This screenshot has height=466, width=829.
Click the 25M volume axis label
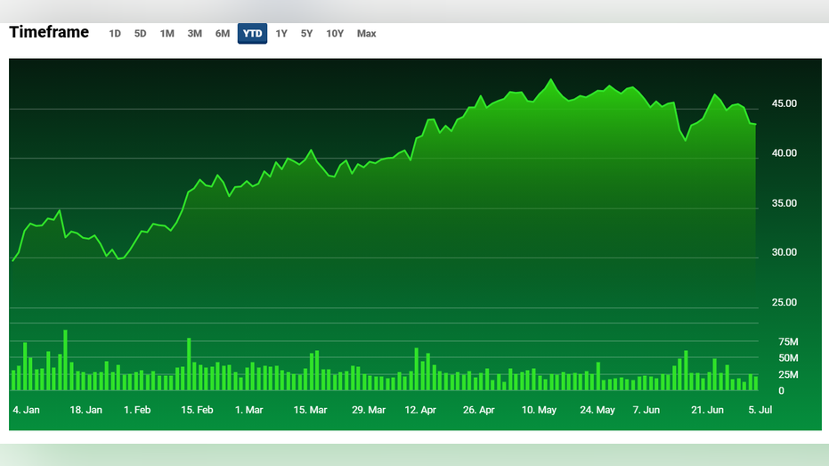[788, 374]
